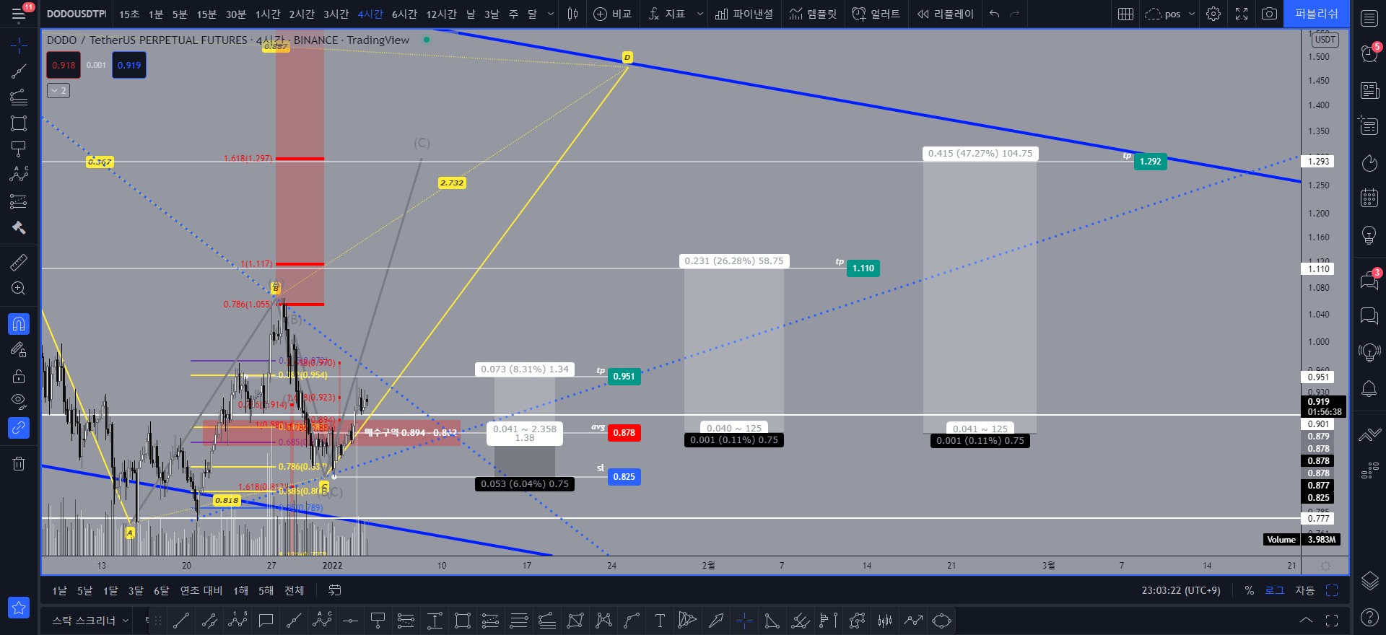Open the Financials (파이낸셜) button
Screen dimensions: 1386x635
tap(744, 14)
